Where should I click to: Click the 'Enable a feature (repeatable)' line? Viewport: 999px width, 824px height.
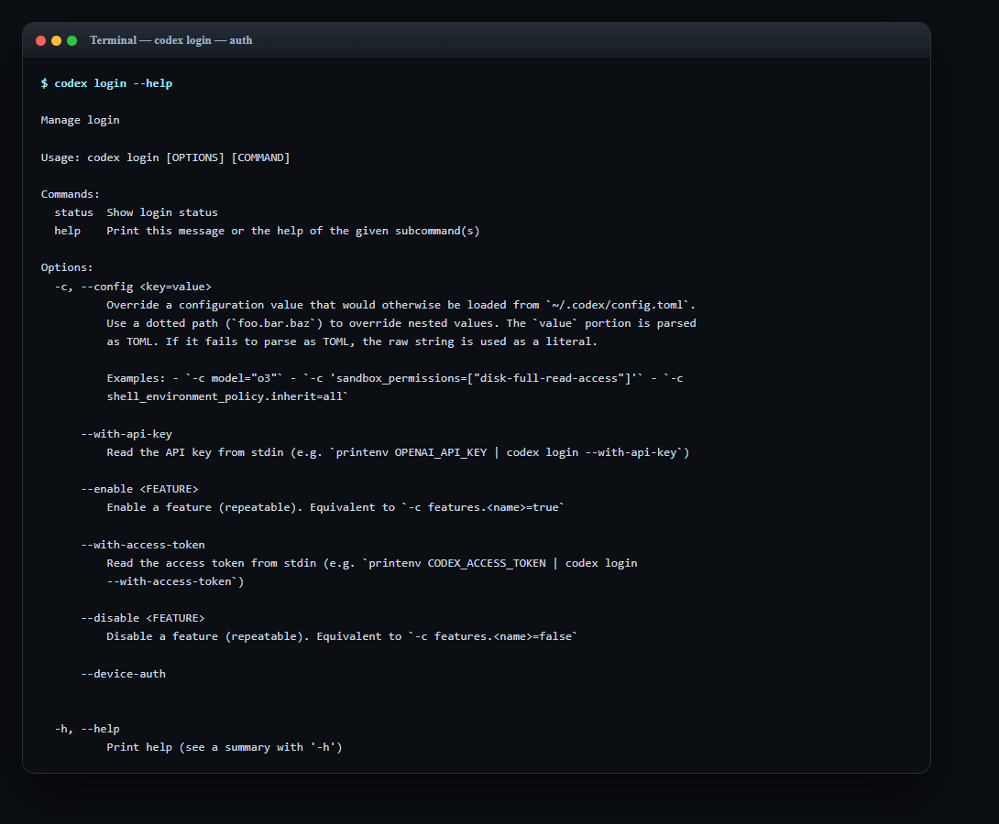pyautogui.click(x=335, y=507)
